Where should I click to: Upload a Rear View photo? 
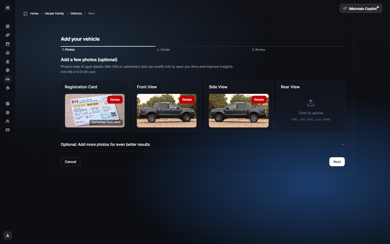(311, 110)
